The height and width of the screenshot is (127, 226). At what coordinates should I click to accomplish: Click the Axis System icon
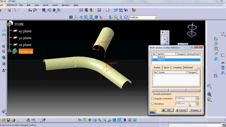pyautogui.click(x=76, y=17)
